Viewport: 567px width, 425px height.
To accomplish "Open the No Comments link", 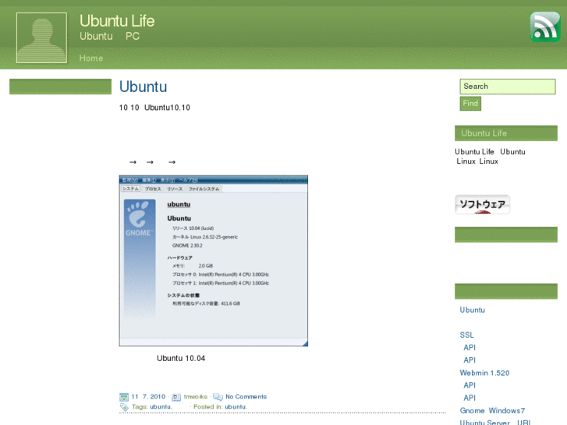I will 246,397.
